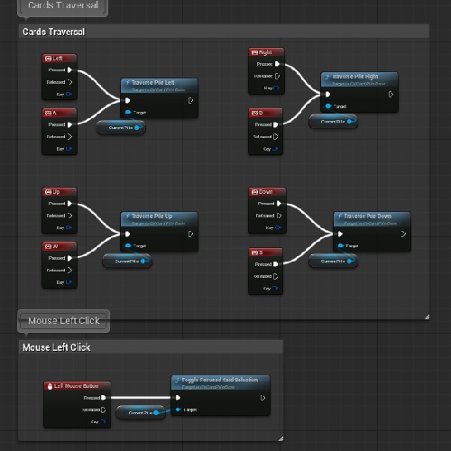
Task: Select the D key event node header
Action: [265, 113]
